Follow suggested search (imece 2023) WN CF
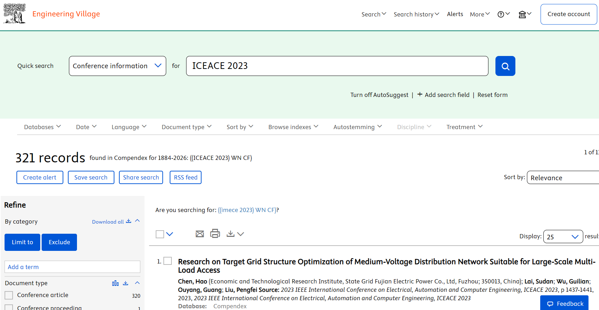 click(x=247, y=210)
